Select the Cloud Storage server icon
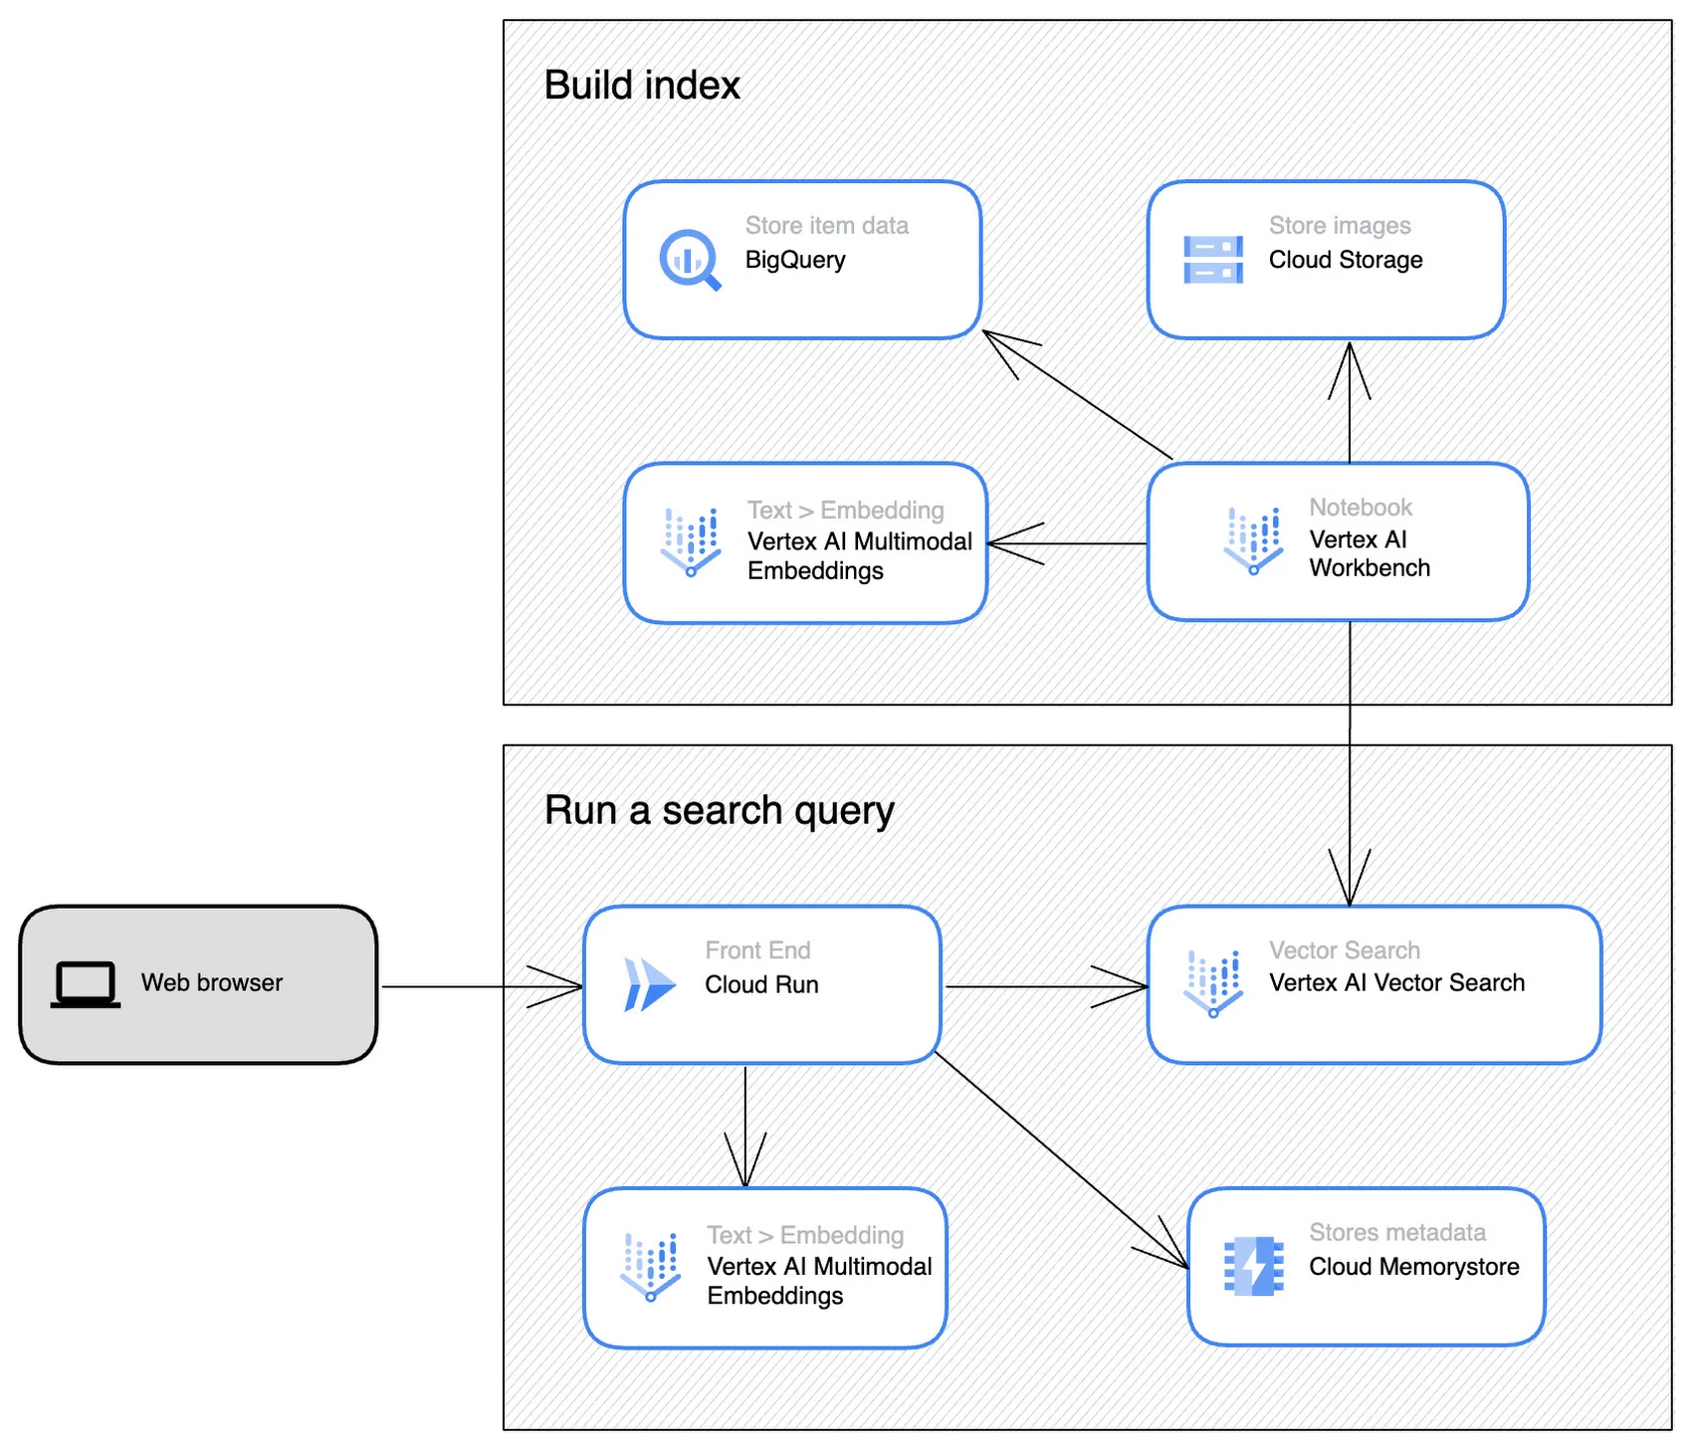The height and width of the screenshot is (1450, 1692). pyautogui.click(x=1212, y=260)
